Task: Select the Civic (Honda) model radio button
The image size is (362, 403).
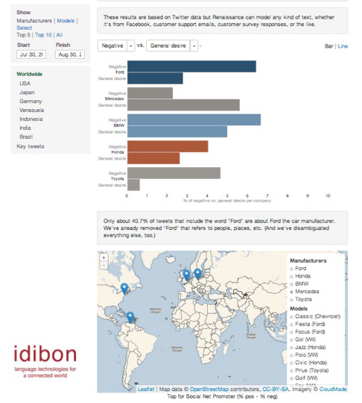Action: tap(291, 363)
